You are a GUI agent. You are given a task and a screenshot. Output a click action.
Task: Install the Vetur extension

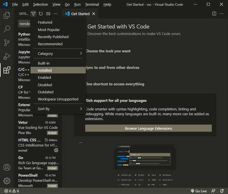[x=52, y=133]
